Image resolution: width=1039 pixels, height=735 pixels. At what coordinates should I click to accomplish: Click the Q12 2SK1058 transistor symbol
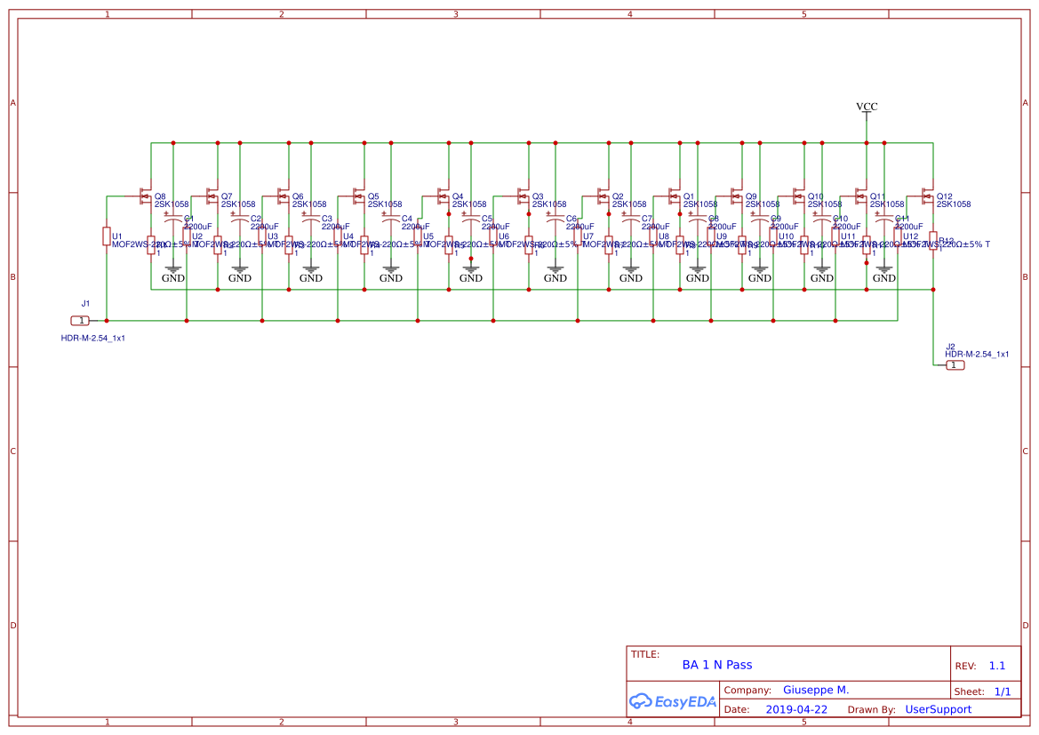point(927,196)
